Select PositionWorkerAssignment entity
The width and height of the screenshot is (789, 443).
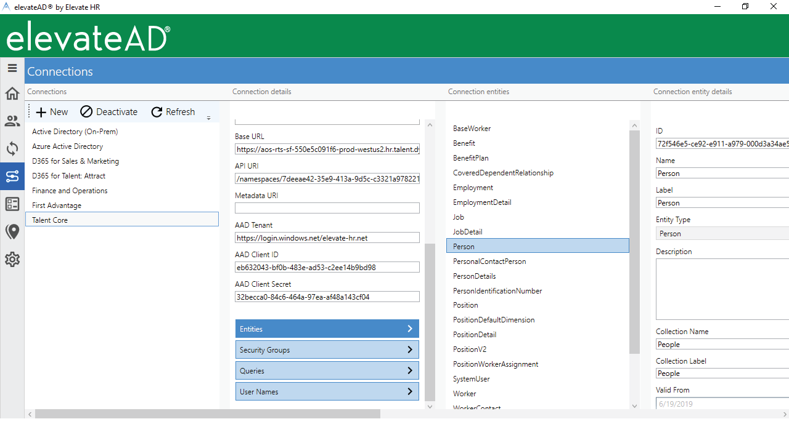coord(538,364)
